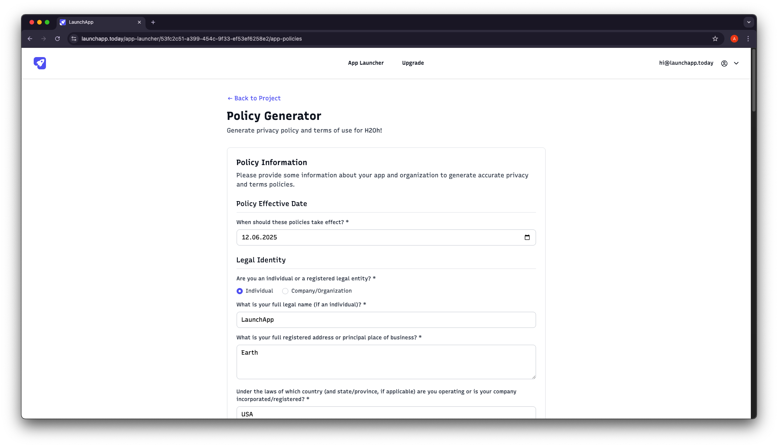View site information icon in address bar
Viewport: 778px width, 447px height.
[x=74, y=39]
